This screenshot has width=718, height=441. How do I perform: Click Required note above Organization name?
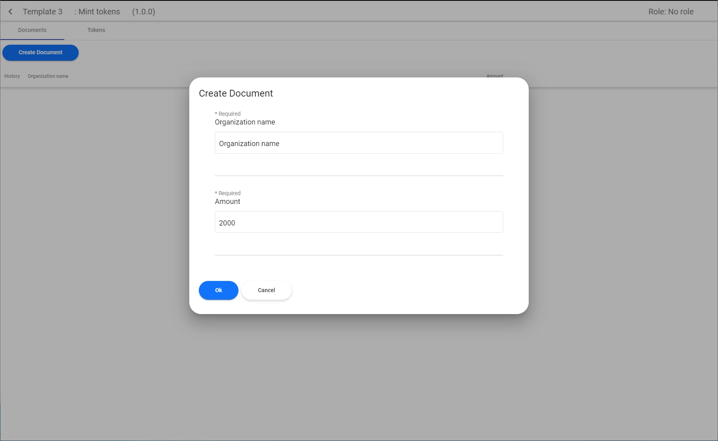coord(228,114)
